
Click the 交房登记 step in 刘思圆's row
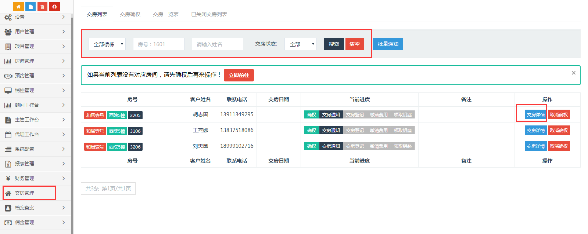coord(355,146)
